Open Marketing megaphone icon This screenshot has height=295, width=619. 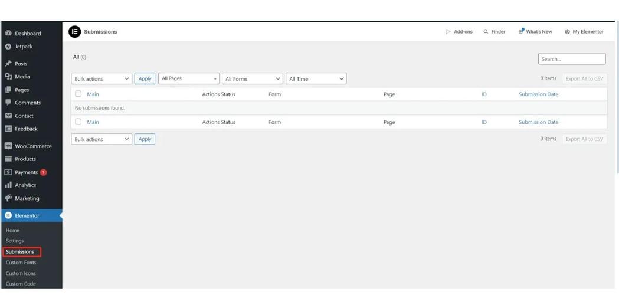click(8, 198)
